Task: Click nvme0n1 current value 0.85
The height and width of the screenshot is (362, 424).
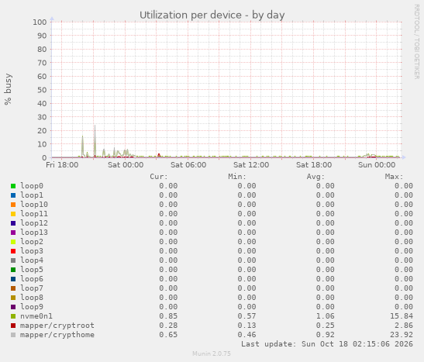Action: pos(168,316)
